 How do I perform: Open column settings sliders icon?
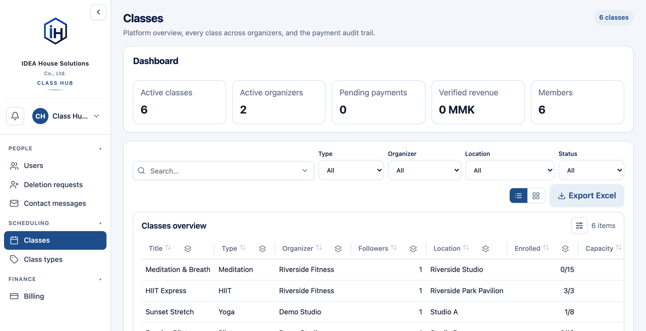[x=579, y=226]
